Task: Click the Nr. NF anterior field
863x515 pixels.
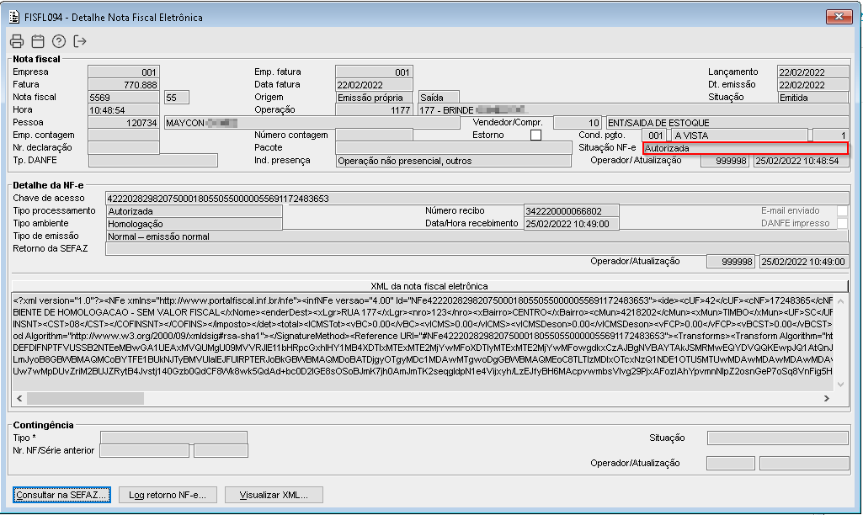Action: (145, 451)
